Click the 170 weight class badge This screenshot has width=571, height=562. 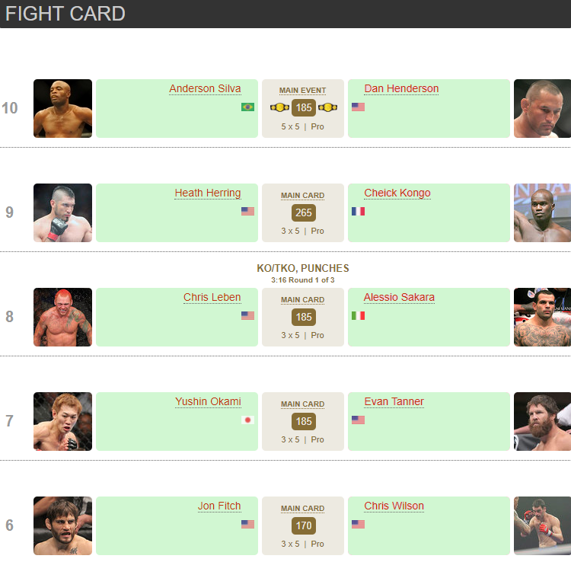pos(303,525)
